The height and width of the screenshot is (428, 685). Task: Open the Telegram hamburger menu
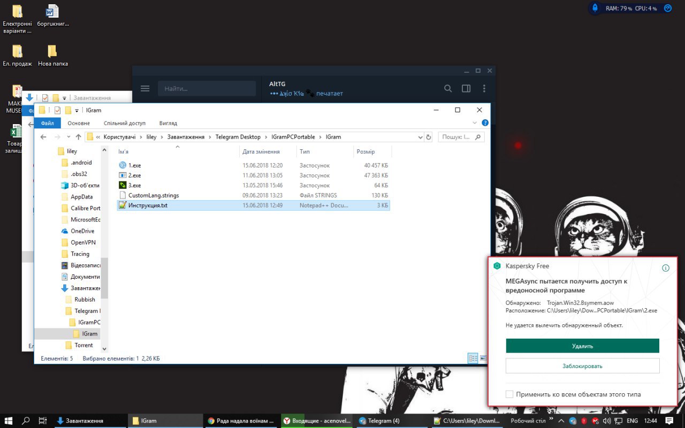pos(145,88)
